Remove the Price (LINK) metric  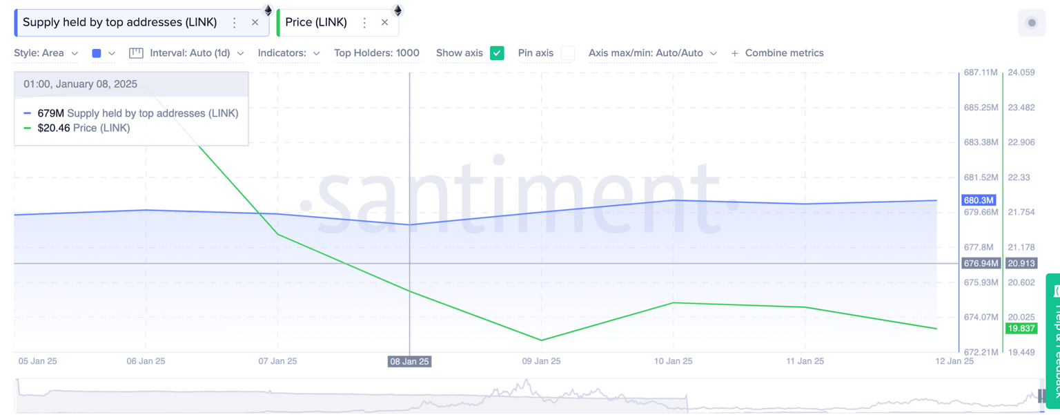[x=384, y=23]
